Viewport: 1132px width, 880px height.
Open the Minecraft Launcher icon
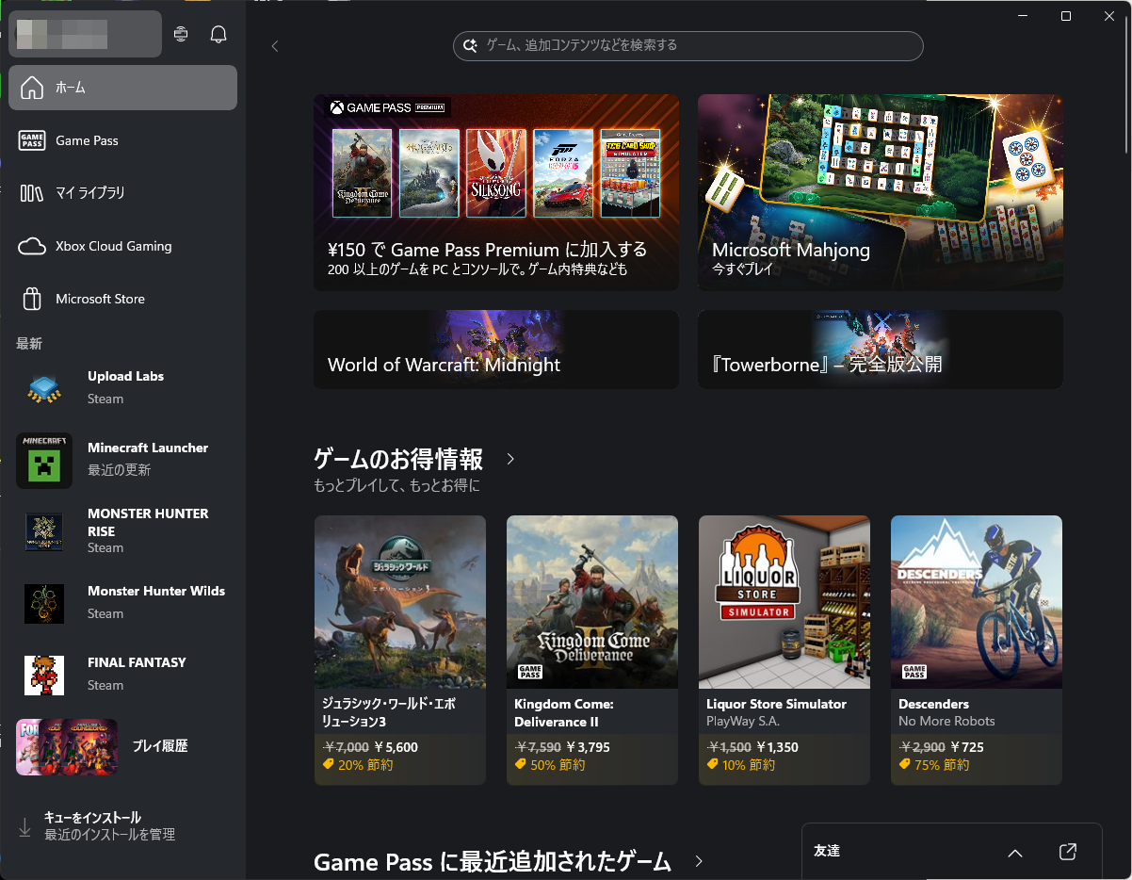coord(44,461)
